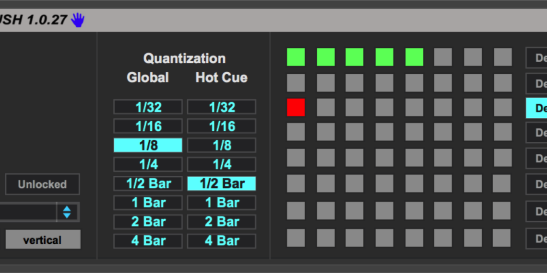Image resolution: width=547 pixels, height=273 pixels.
Task: Click the first green pad in top row
Action: pos(296,57)
